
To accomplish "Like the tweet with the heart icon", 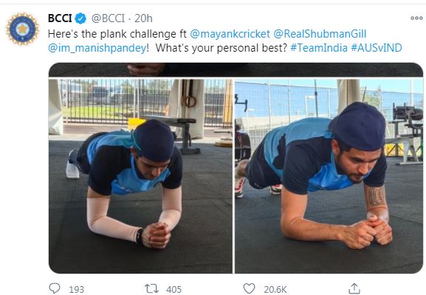I will 249,288.
